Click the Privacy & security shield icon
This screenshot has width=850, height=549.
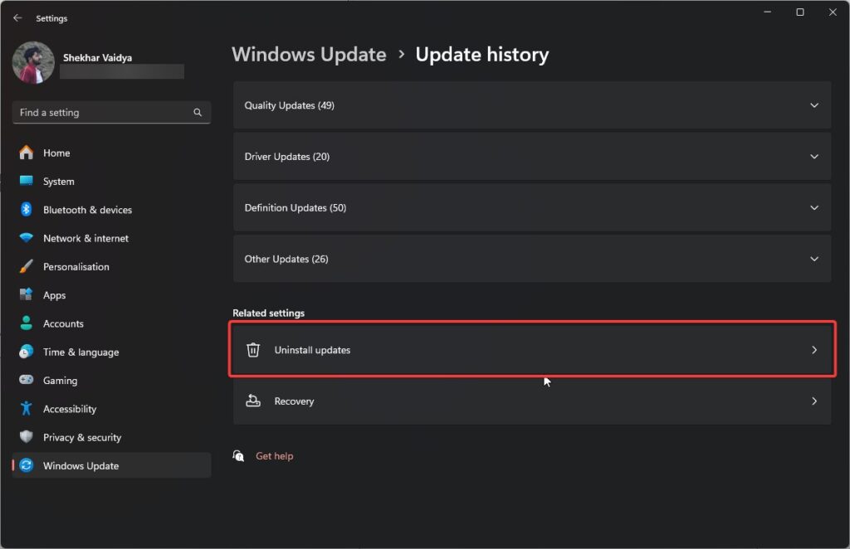(26, 436)
